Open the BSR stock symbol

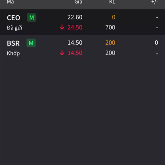click(13, 43)
